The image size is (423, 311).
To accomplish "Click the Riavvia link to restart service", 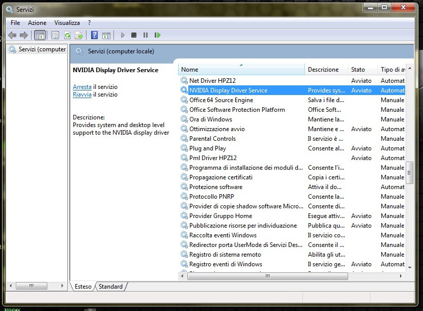I will tap(82, 95).
